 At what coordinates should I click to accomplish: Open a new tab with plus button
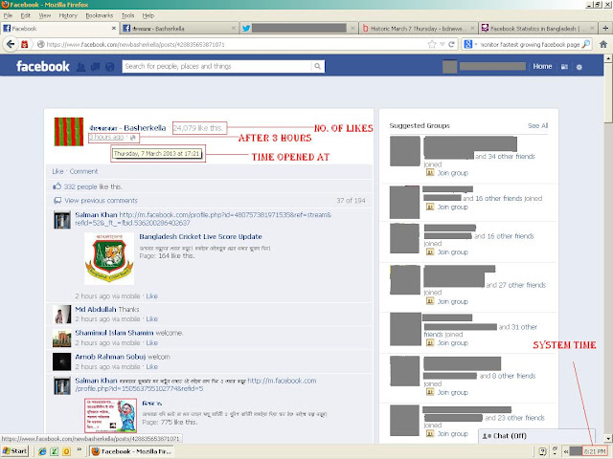pos(605,28)
